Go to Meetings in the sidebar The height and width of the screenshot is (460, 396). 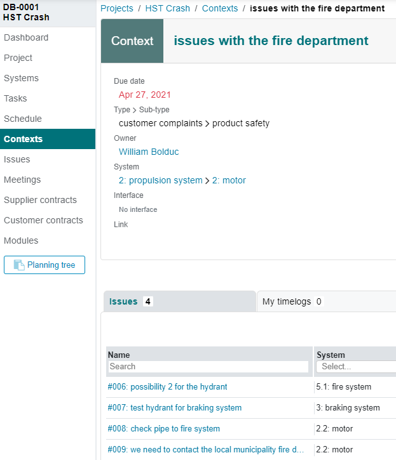(x=22, y=180)
